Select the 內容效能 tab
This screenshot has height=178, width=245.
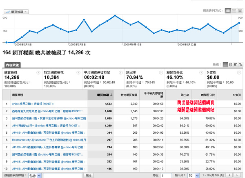(13, 65)
